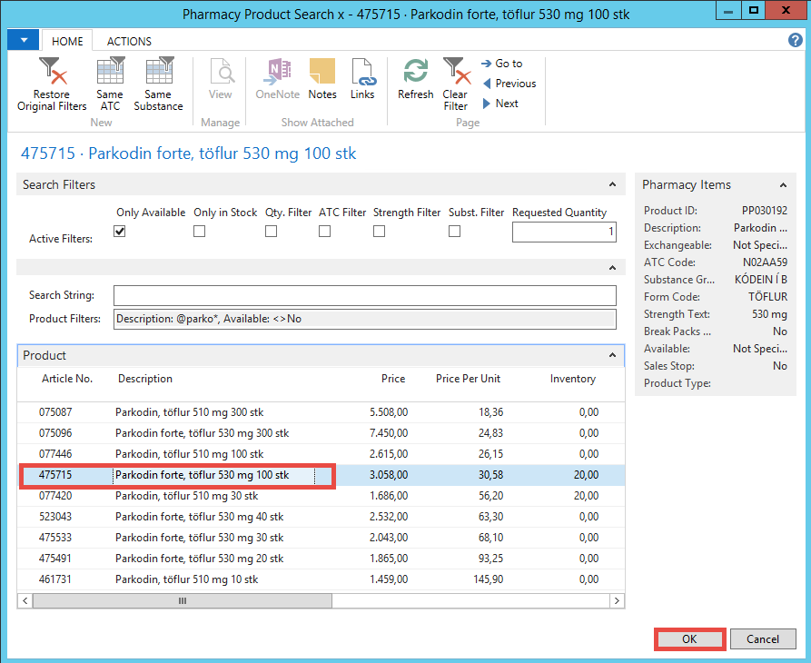Viewport: 811px width, 663px height.
Task: Click the Links icon
Action: pos(362,72)
